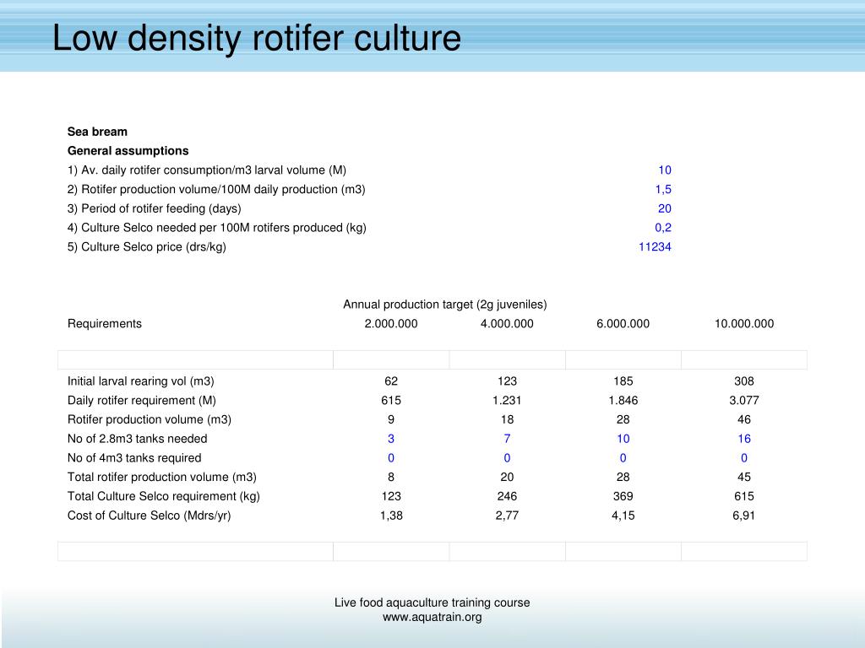Select rotifer production volume value 46
This screenshot has width=865, height=648.
click(744, 420)
